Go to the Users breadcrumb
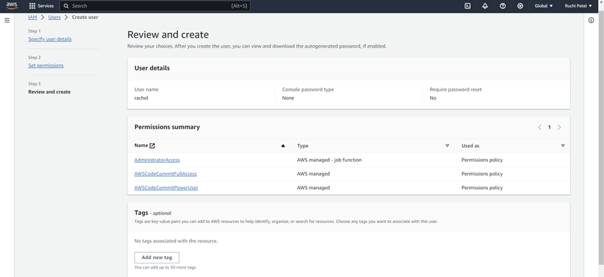The width and height of the screenshot is (604, 277). tap(55, 17)
